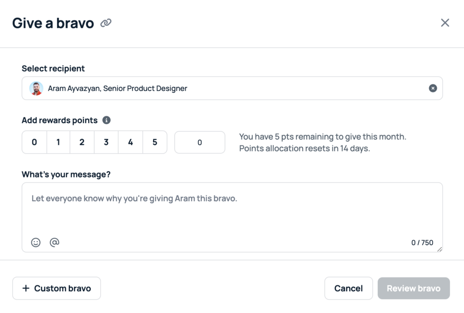Click the custom points number field
Screen dimensions: 464x313
(x=200, y=142)
